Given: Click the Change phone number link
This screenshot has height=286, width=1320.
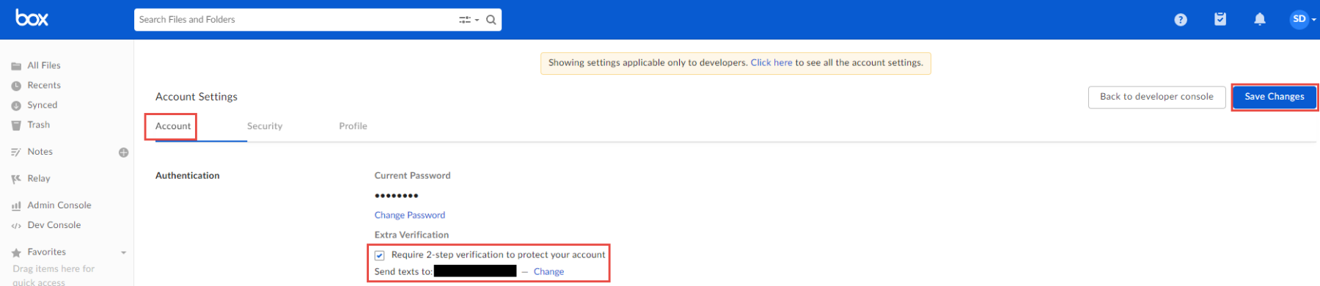Looking at the screenshot, I should (549, 271).
